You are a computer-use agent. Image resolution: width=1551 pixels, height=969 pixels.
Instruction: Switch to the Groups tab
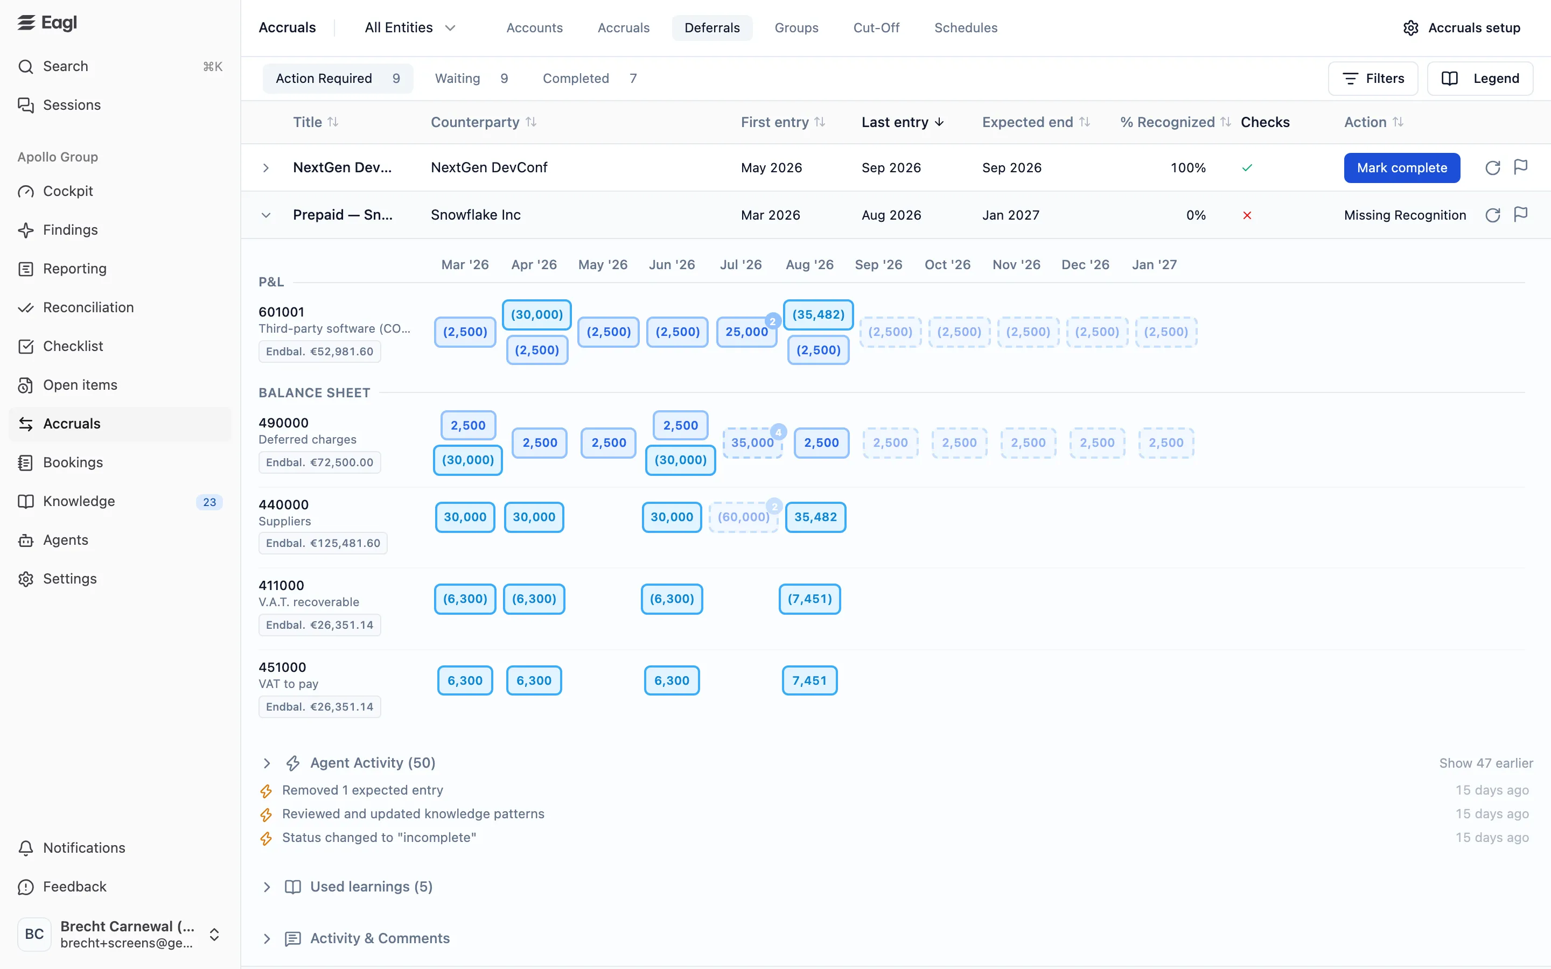click(x=796, y=28)
